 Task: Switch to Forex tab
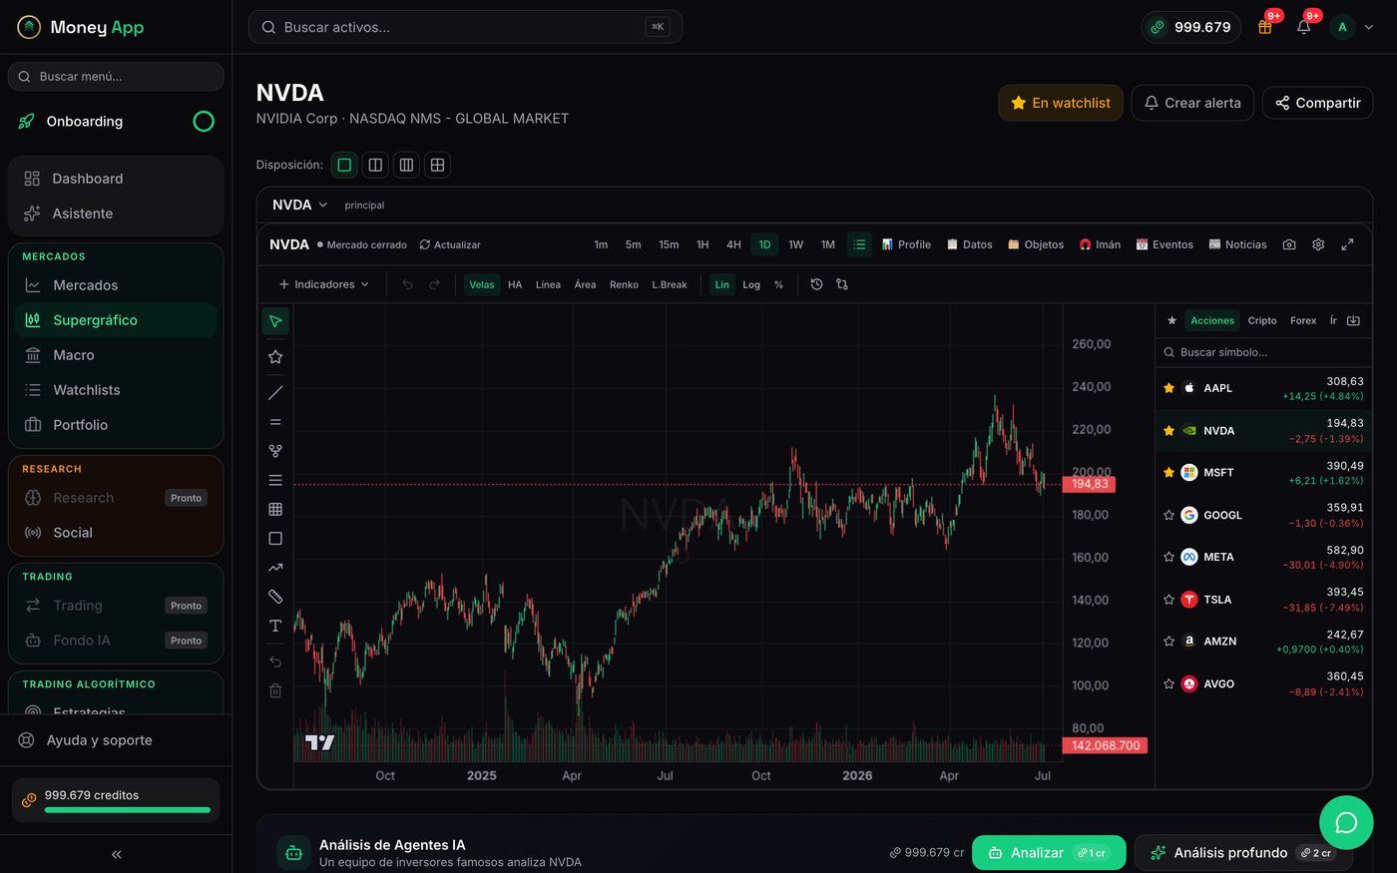[x=1303, y=320]
